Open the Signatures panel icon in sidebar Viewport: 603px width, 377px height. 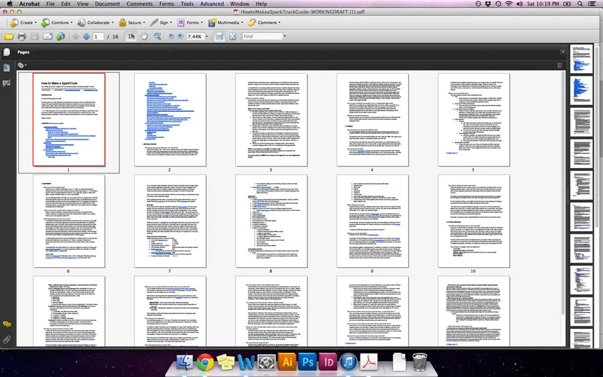pyautogui.click(x=7, y=83)
